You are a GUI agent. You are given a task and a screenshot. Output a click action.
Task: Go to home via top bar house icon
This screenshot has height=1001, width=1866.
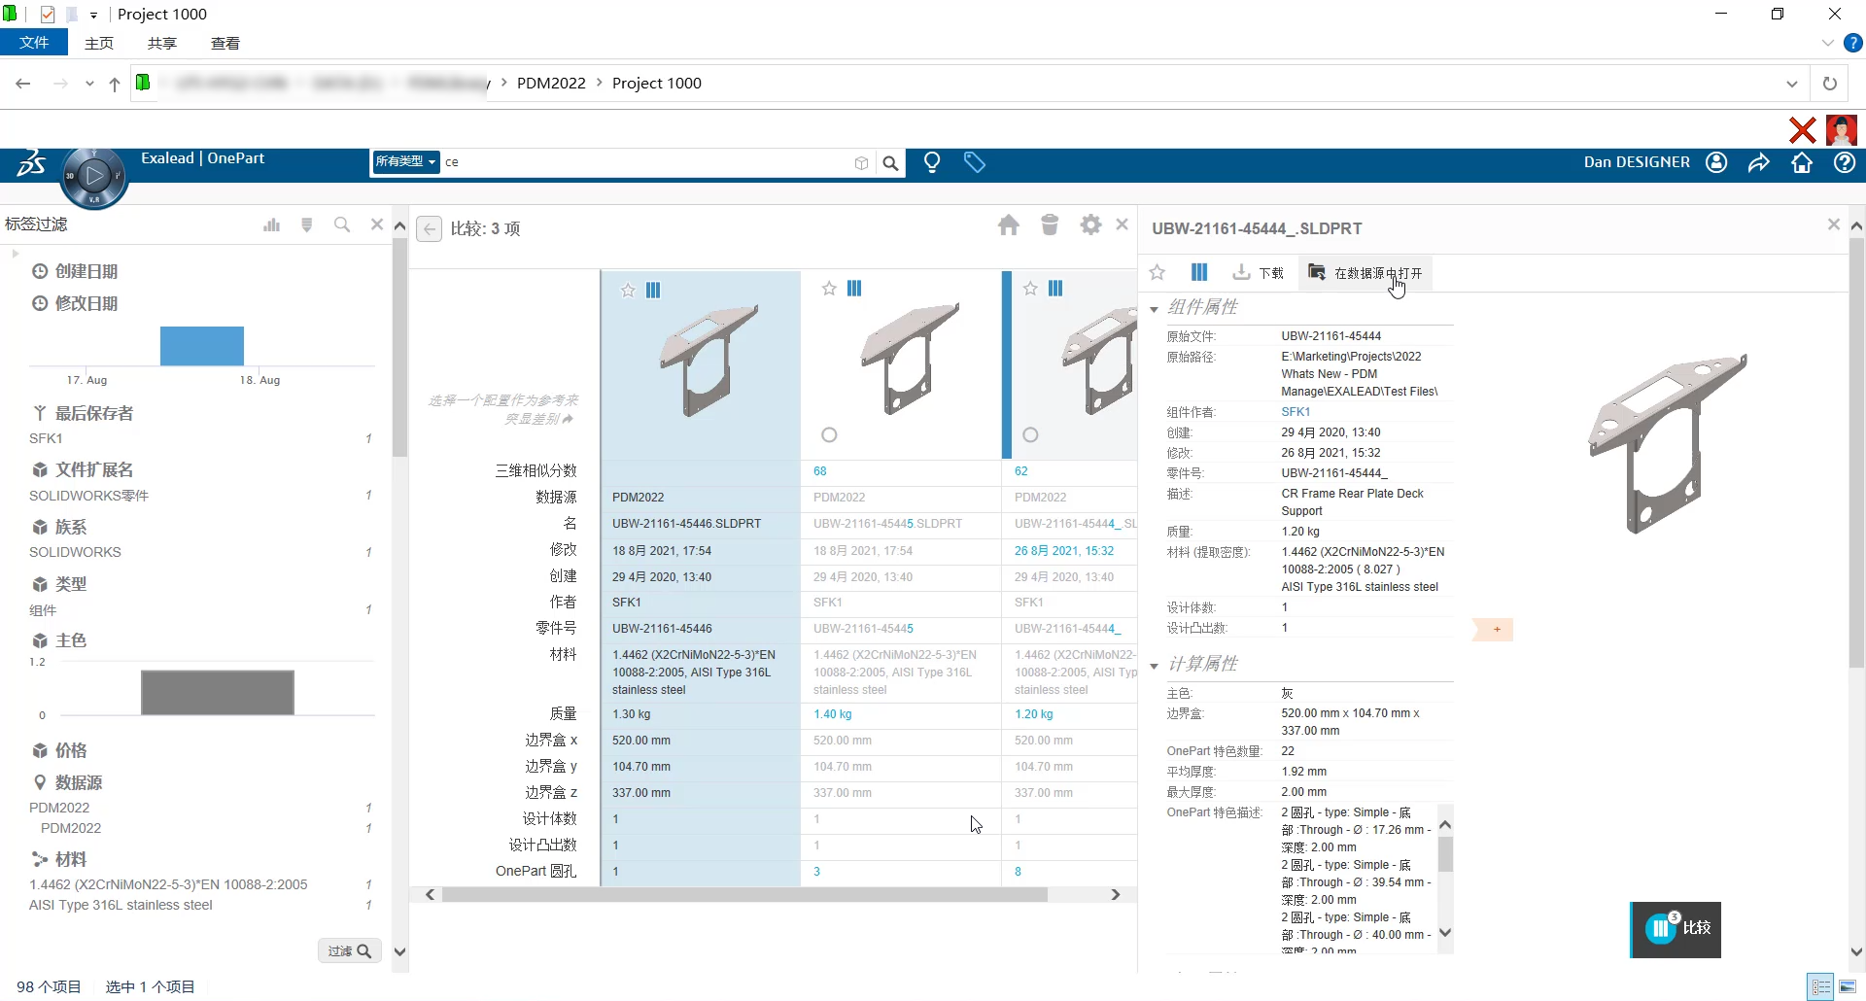tap(1802, 162)
